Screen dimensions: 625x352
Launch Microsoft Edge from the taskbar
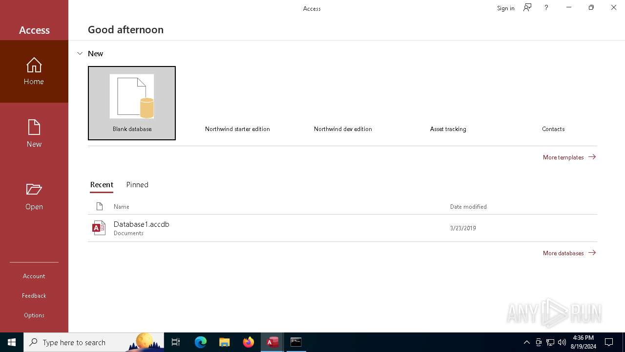(x=201, y=342)
